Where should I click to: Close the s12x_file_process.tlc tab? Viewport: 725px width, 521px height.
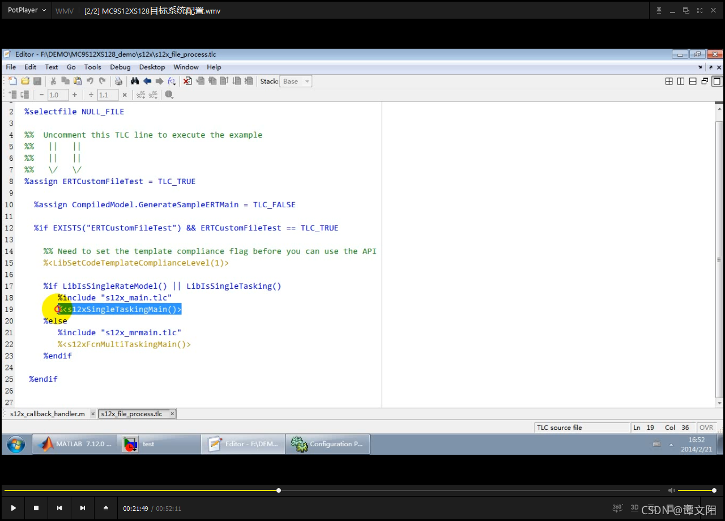[172, 414]
